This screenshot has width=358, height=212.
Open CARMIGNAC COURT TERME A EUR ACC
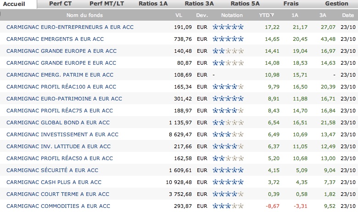tap(58, 194)
